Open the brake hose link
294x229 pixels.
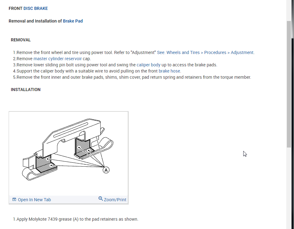(169, 71)
